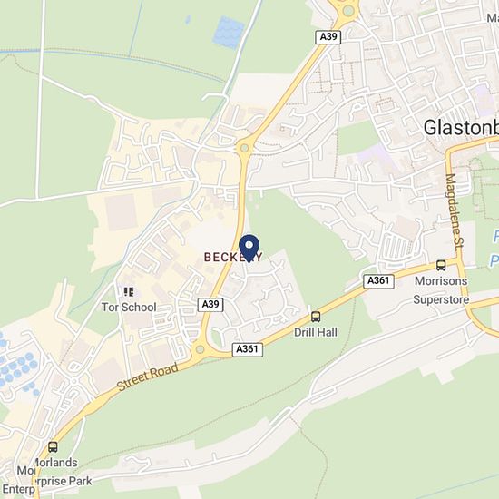Image resolution: width=499 pixels, height=499 pixels.
Task: Click the roundabout joining A39 and Street Road
Action: [x=200, y=349]
